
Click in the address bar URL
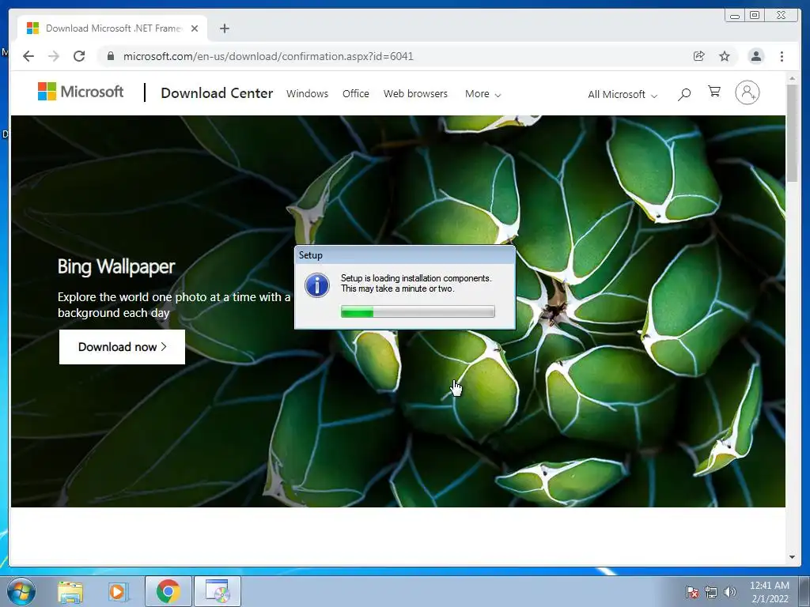(268, 56)
